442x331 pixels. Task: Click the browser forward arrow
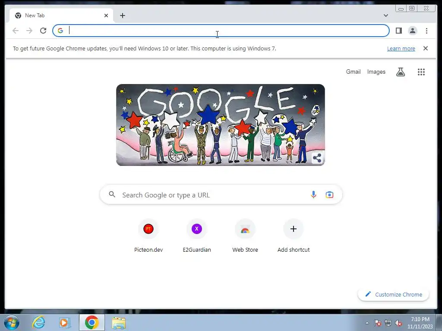(29, 31)
